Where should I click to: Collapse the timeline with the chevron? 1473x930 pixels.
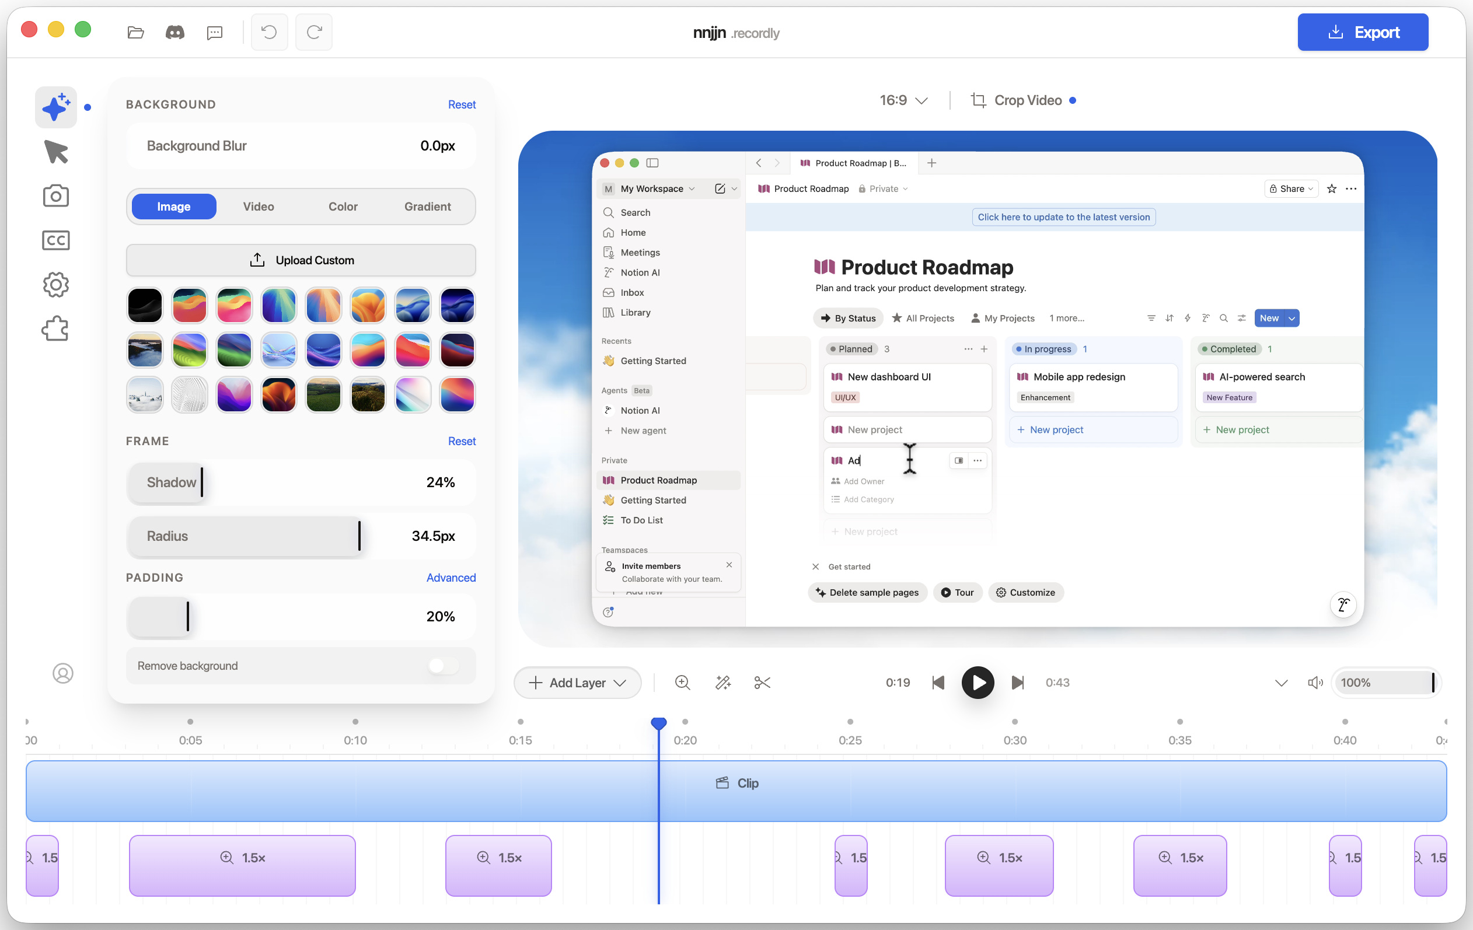(1281, 683)
